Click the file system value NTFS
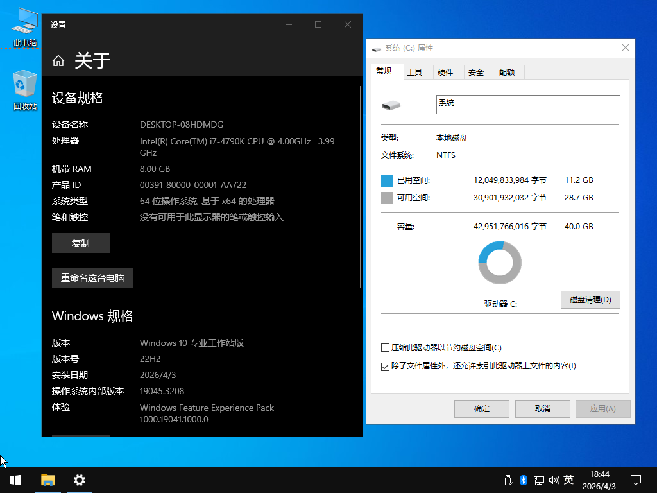 pyautogui.click(x=446, y=155)
